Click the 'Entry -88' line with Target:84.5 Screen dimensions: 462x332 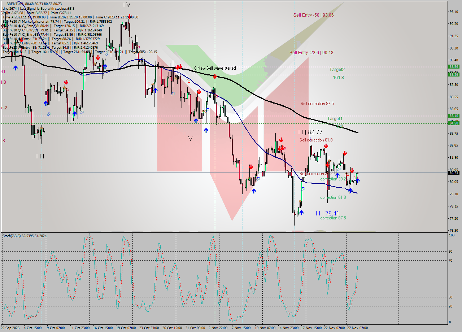(x=50, y=47)
